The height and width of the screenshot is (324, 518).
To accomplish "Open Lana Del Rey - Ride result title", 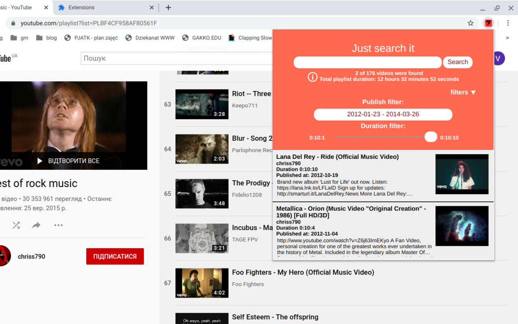I will [338, 157].
